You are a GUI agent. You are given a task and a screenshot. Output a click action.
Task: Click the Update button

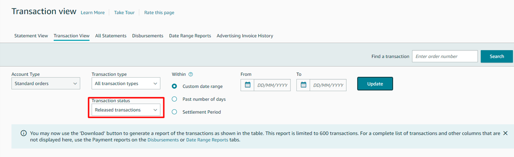click(x=375, y=84)
